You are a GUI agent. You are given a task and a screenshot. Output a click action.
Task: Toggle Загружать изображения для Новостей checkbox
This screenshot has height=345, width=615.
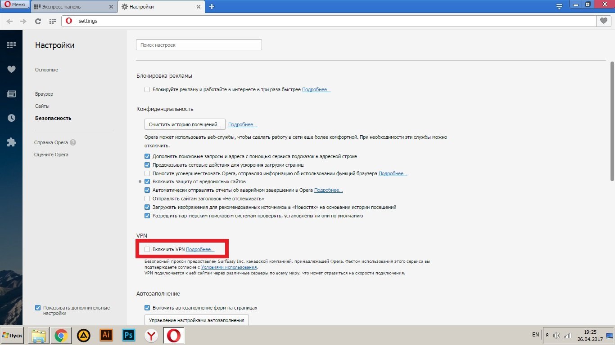(x=147, y=207)
